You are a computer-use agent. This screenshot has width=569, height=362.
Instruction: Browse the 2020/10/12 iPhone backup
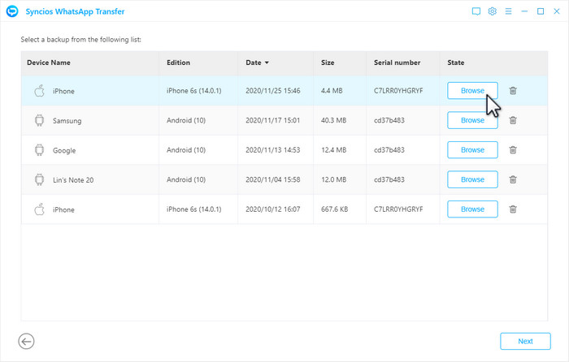tap(472, 209)
